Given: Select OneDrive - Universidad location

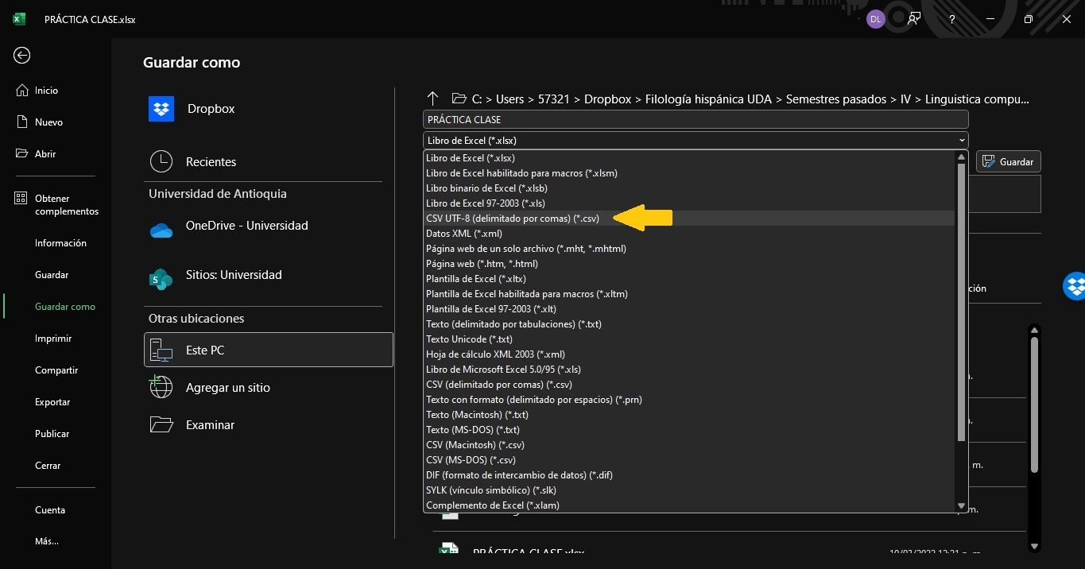Looking at the screenshot, I should [246, 226].
